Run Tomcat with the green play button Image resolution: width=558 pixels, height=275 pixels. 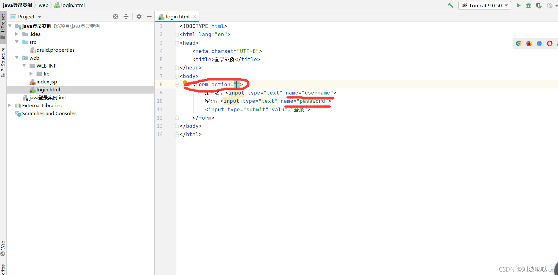518,5
